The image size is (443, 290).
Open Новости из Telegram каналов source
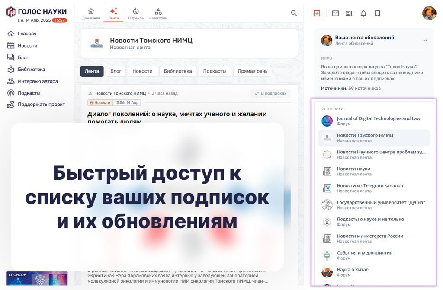[x=374, y=188]
